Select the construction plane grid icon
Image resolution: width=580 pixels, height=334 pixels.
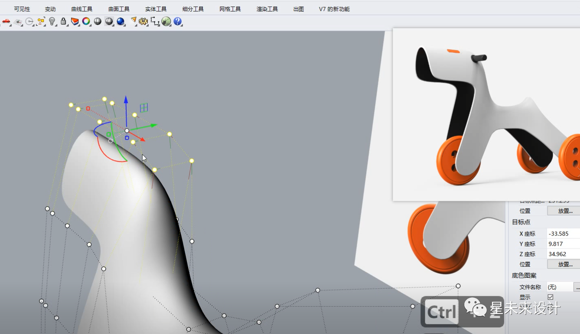[18, 22]
